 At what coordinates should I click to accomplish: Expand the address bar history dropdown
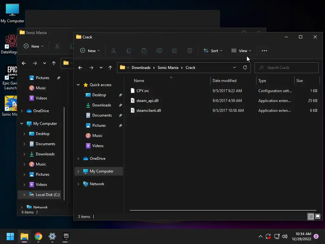pos(235,67)
